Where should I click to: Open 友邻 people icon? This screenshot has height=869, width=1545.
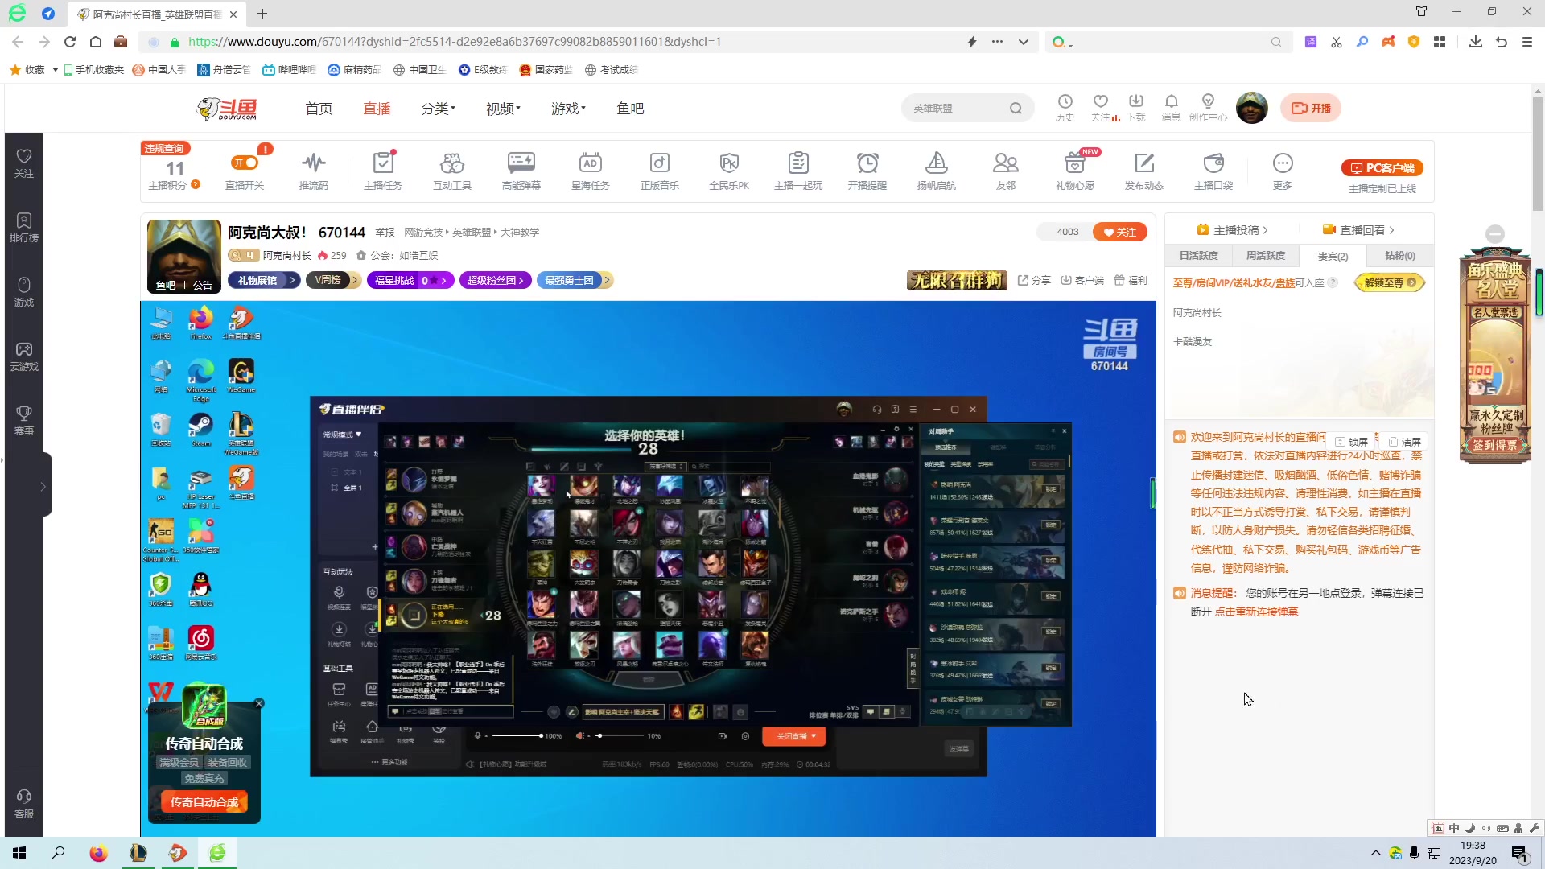(x=1006, y=163)
